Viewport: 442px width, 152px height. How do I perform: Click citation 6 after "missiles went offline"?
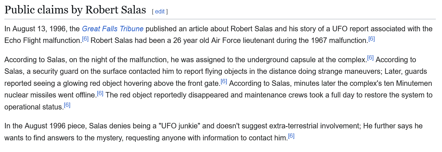(100, 93)
